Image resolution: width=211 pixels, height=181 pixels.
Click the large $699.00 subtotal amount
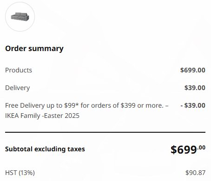point(188,149)
